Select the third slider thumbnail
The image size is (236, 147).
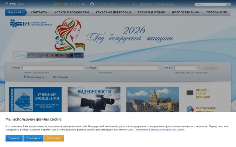(x=40, y=55)
